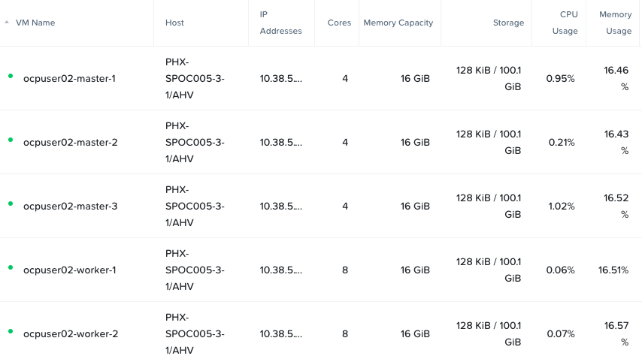Sort by the Host column header

coord(174,23)
